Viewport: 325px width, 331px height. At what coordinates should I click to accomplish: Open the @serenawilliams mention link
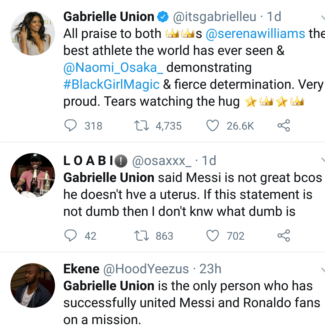coord(255,34)
